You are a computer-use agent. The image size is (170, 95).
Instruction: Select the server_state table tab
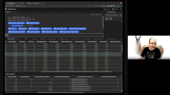tap(11, 39)
